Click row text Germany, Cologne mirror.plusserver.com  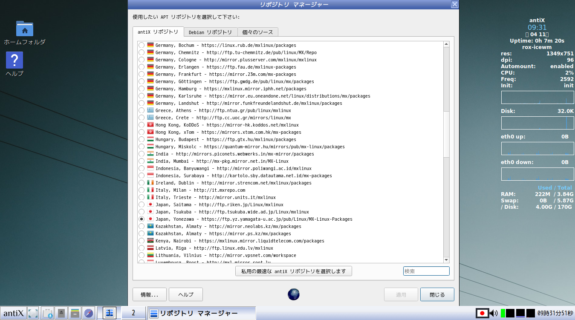coord(236,60)
